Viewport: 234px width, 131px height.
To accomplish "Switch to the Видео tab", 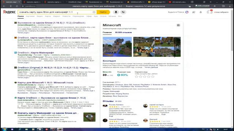I will coord(40,16).
